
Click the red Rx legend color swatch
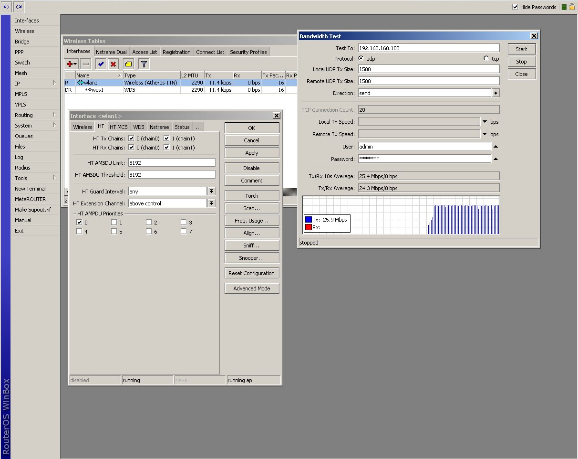click(309, 227)
